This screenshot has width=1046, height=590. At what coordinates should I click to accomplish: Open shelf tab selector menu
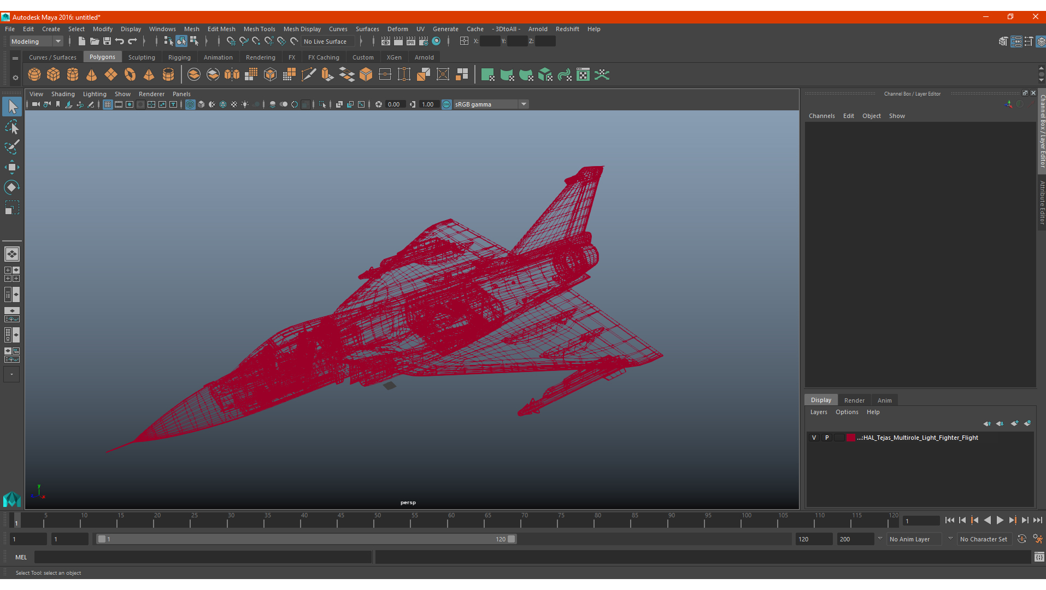coord(15,58)
